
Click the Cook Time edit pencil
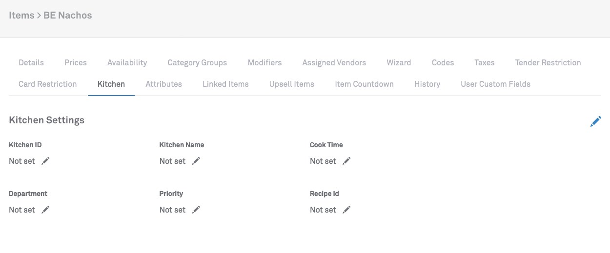click(346, 161)
